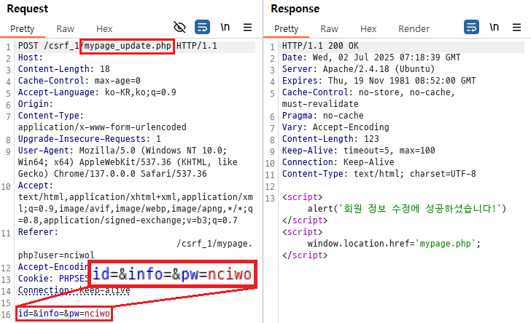Click the Pragma: no-cache line
Screen dimensions: 531x323
coord(322,116)
